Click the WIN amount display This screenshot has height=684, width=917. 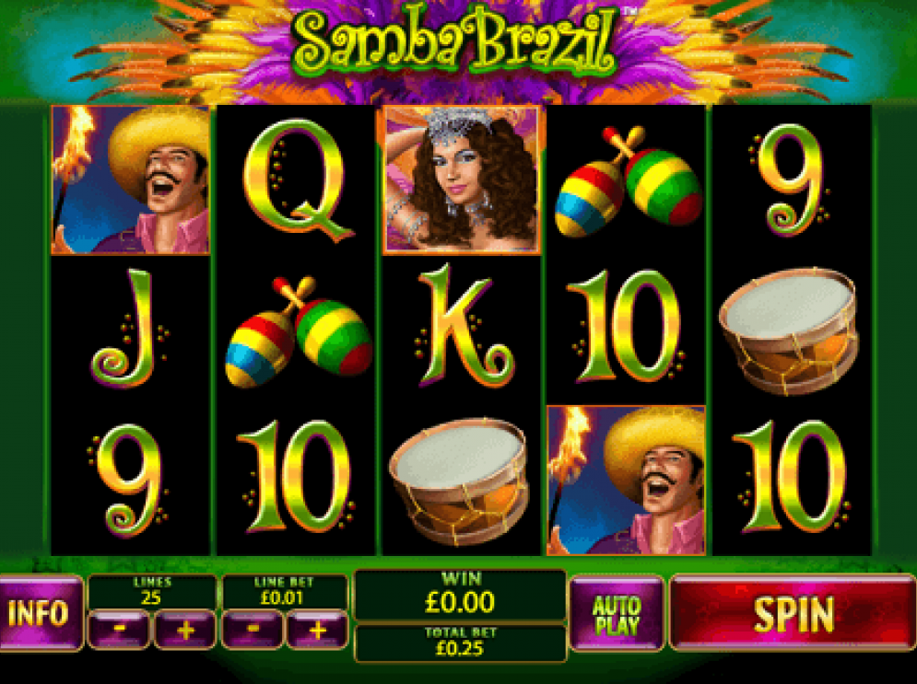click(460, 595)
